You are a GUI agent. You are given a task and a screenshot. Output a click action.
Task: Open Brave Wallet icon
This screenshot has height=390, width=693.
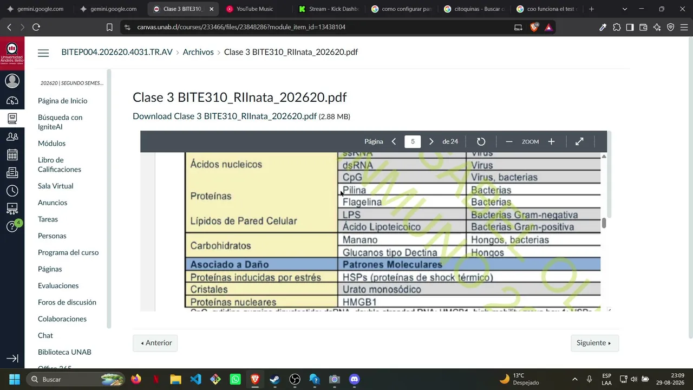[x=643, y=27]
